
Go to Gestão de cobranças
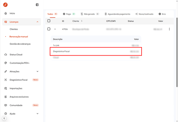click(20, 44)
